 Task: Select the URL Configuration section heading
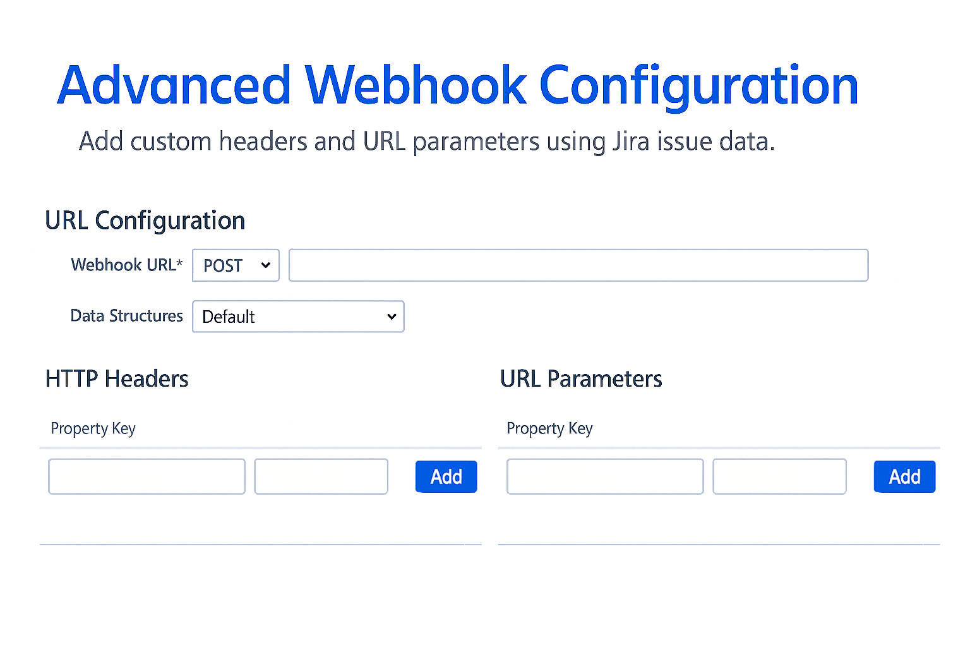[145, 221]
